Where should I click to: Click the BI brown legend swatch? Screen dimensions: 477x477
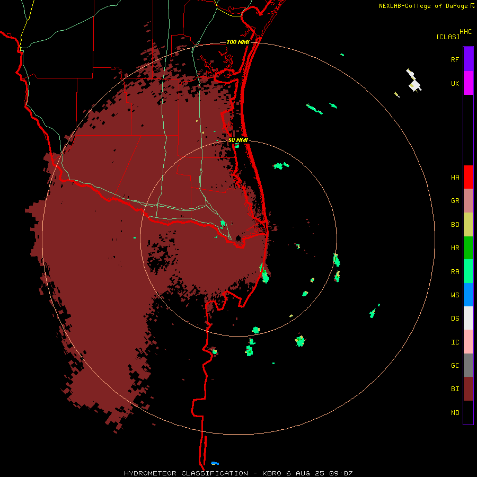tap(468, 389)
